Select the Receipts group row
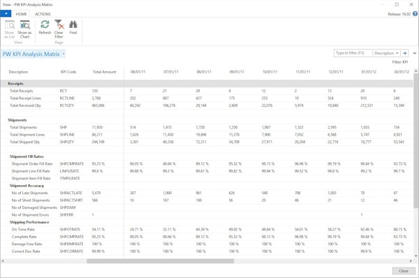The height and width of the screenshot is (278, 419). [207, 84]
